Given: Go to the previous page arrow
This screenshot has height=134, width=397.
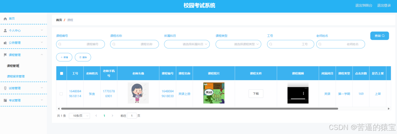Looking at the screenshot, I should [x=96, y=116].
